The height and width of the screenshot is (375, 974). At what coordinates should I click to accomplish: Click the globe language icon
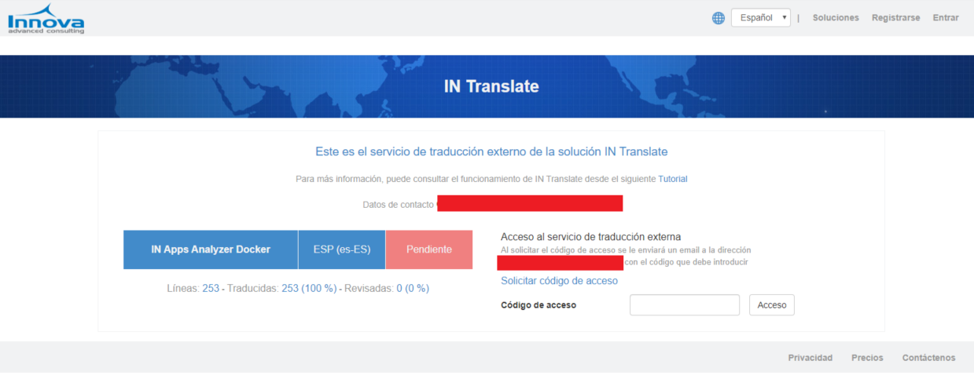(719, 18)
